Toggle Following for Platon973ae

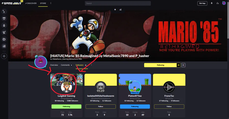click(135, 107)
